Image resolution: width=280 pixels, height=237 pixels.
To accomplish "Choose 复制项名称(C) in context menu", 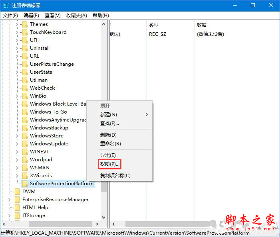I will (x=120, y=176).
